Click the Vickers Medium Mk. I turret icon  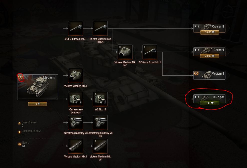(75, 75)
